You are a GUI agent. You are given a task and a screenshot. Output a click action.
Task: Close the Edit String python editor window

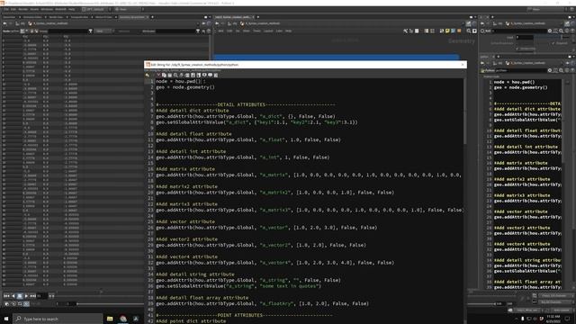pyautogui.click(x=463, y=65)
